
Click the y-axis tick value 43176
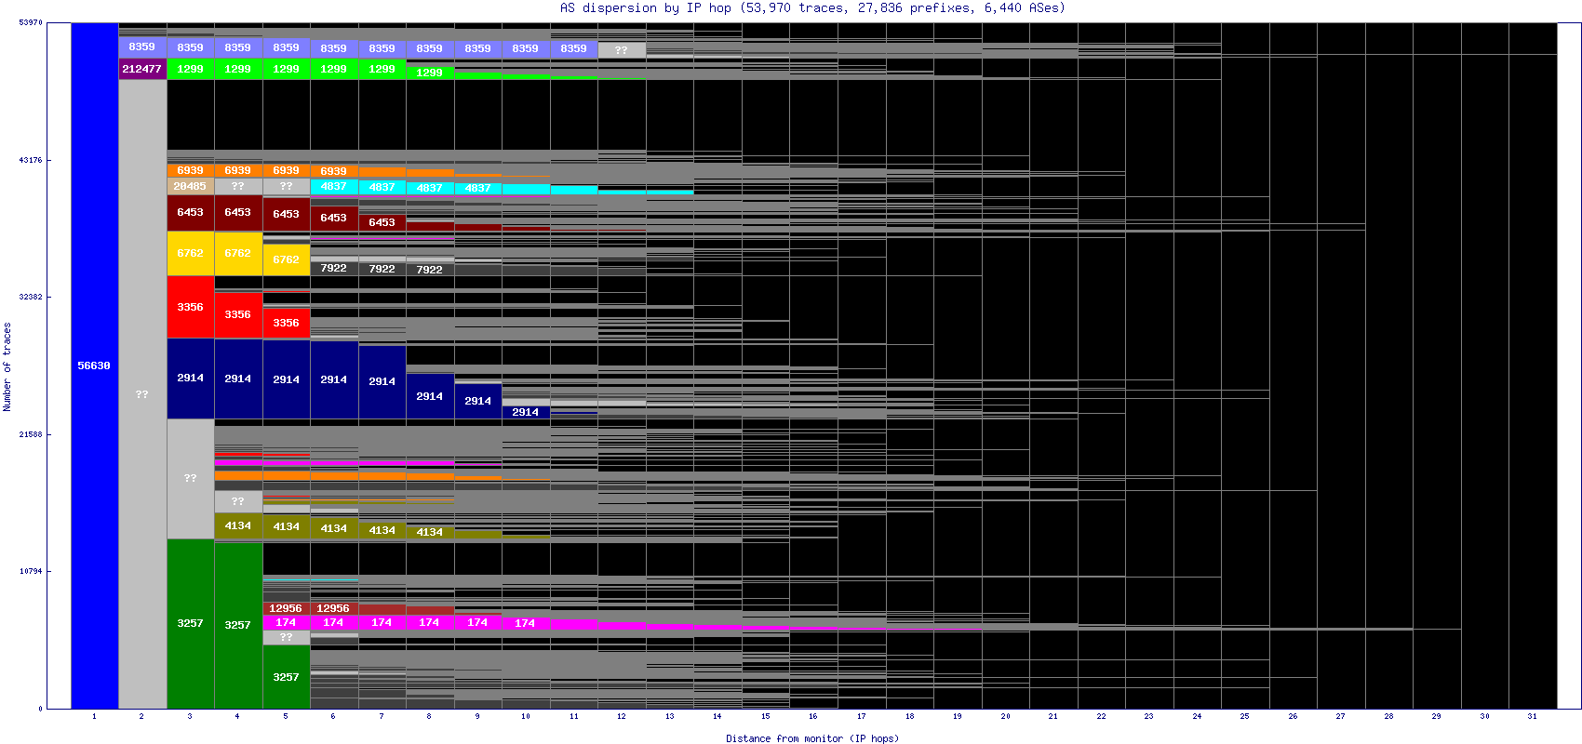(x=31, y=160)
